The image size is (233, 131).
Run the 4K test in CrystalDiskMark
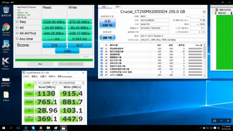pos(29,110)
